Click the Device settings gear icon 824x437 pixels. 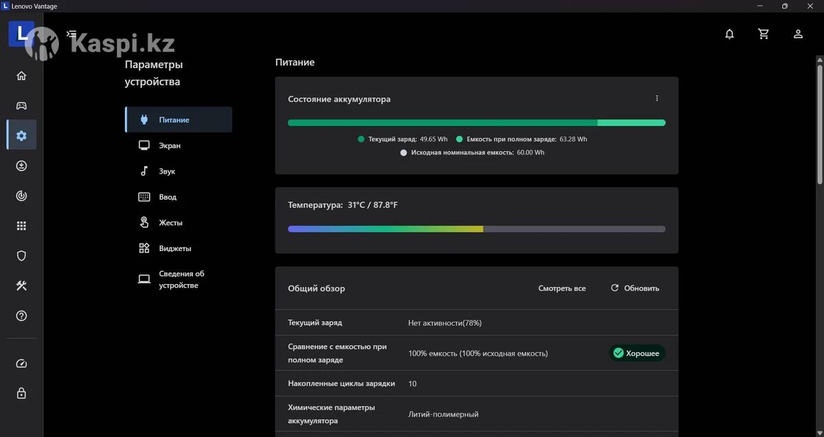[21, 136]
